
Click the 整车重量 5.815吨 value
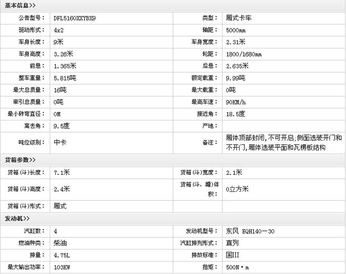coord(65,78)
